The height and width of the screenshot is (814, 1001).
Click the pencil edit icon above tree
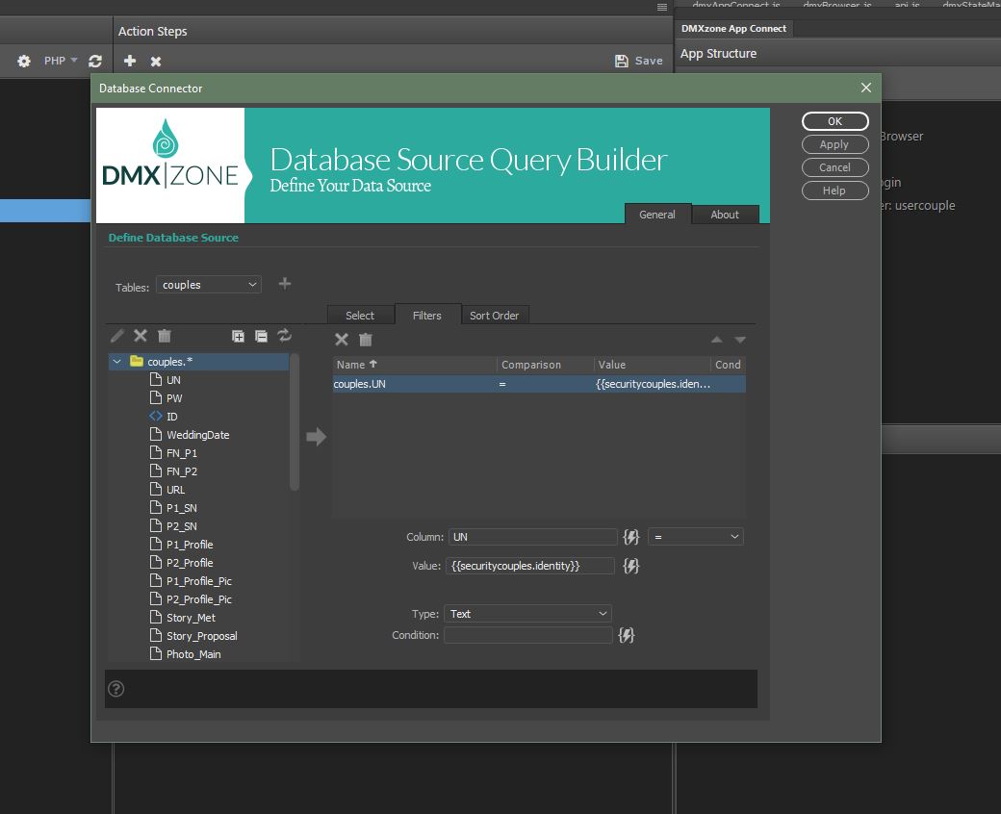(117, 336)
